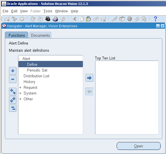Click the single minus Collapse button

tap(13, 79)
